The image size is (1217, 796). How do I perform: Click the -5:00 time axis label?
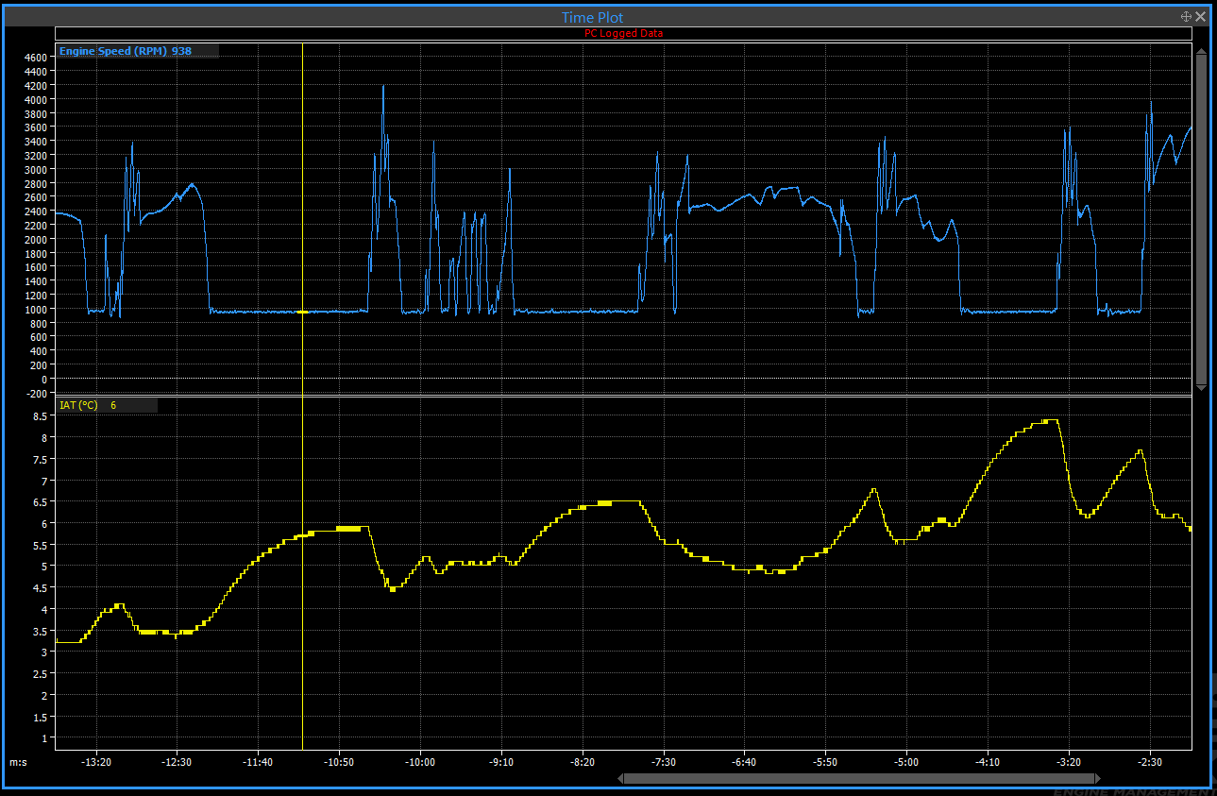[x=906, y=761]
